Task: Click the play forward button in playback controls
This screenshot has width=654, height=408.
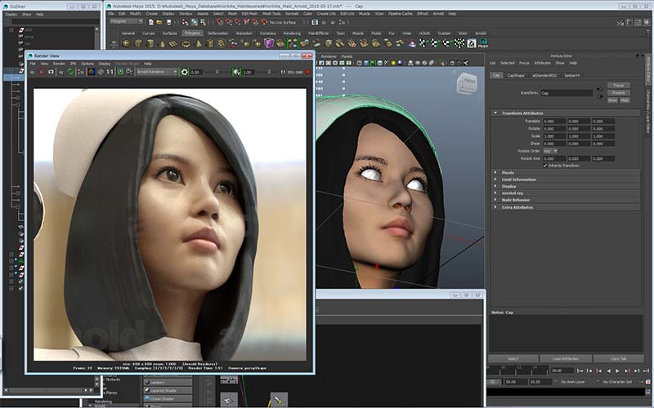Action: coord(618,370)
